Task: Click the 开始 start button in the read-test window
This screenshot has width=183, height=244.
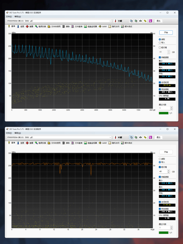Action: (166, 33)
